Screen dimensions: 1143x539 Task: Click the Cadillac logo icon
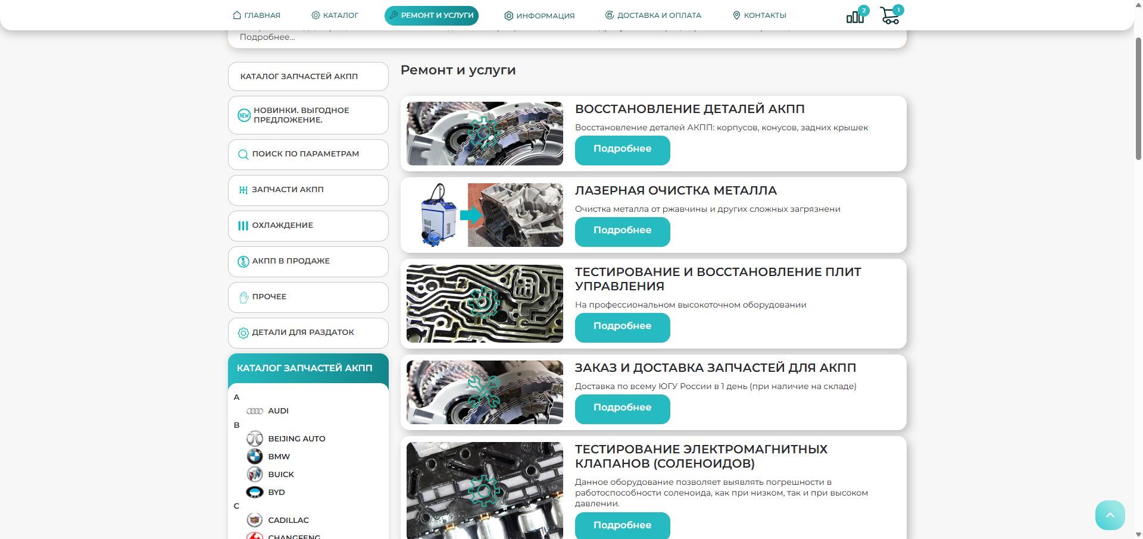[x=255, y=520]
